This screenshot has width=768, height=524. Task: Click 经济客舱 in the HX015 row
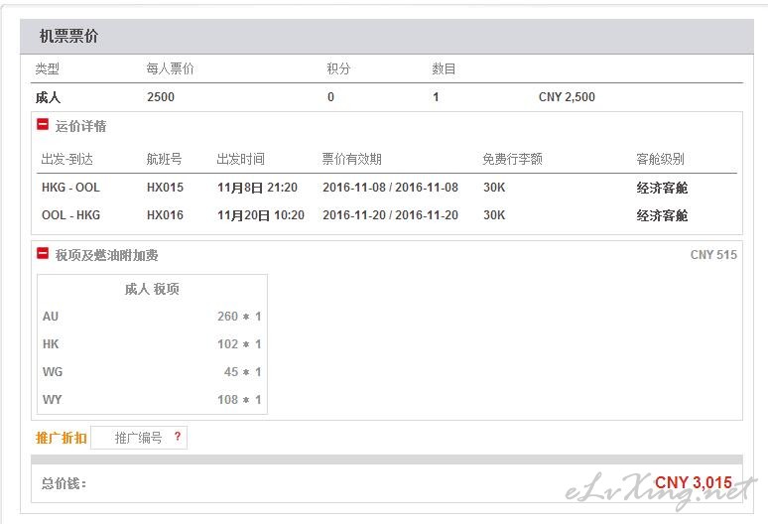point(662,188)
